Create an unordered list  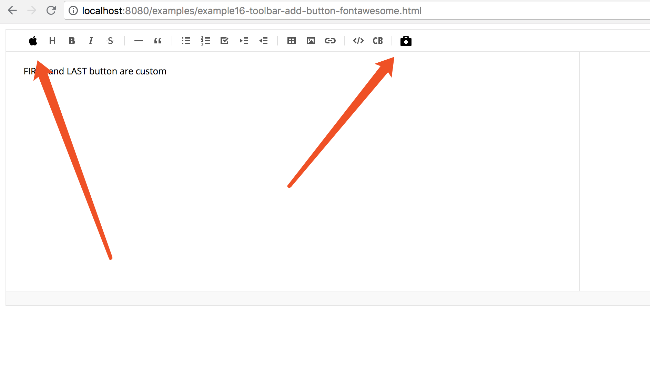click(186, 41)
